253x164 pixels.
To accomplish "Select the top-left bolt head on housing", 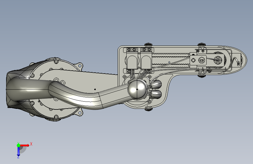I will [148, 44].
